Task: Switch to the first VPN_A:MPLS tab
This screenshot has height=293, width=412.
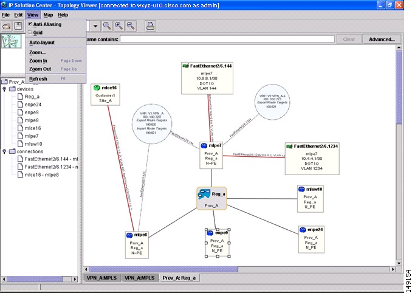Action: 101,278
